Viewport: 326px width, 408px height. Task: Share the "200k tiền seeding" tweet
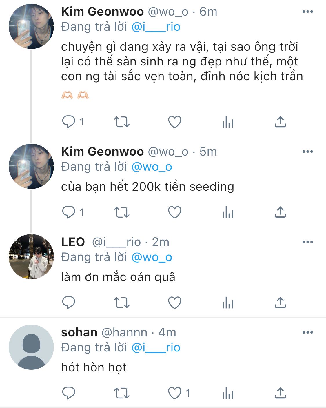pyautogui.click(x=280, y=212)
